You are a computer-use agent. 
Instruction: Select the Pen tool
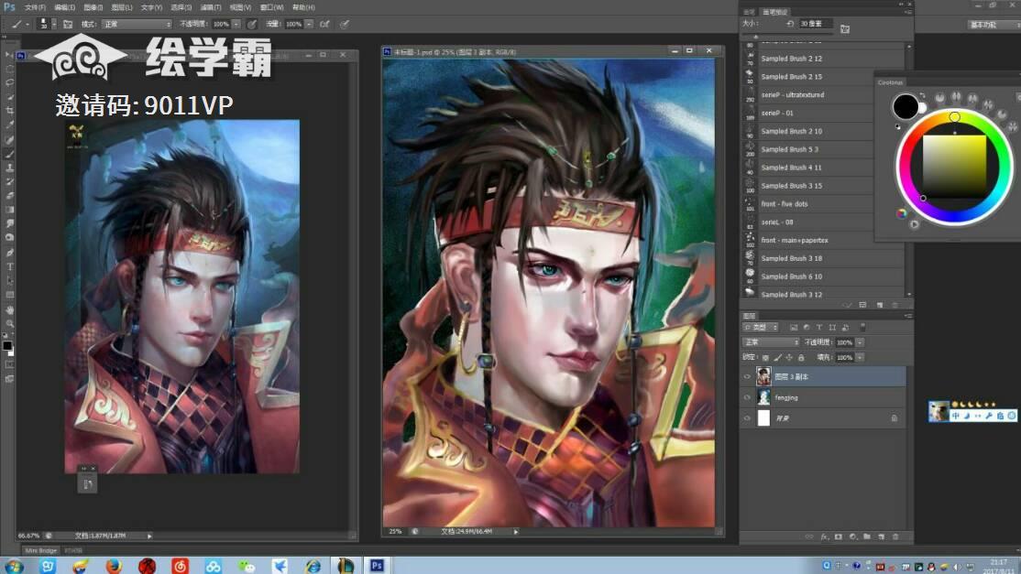(9, 253)
